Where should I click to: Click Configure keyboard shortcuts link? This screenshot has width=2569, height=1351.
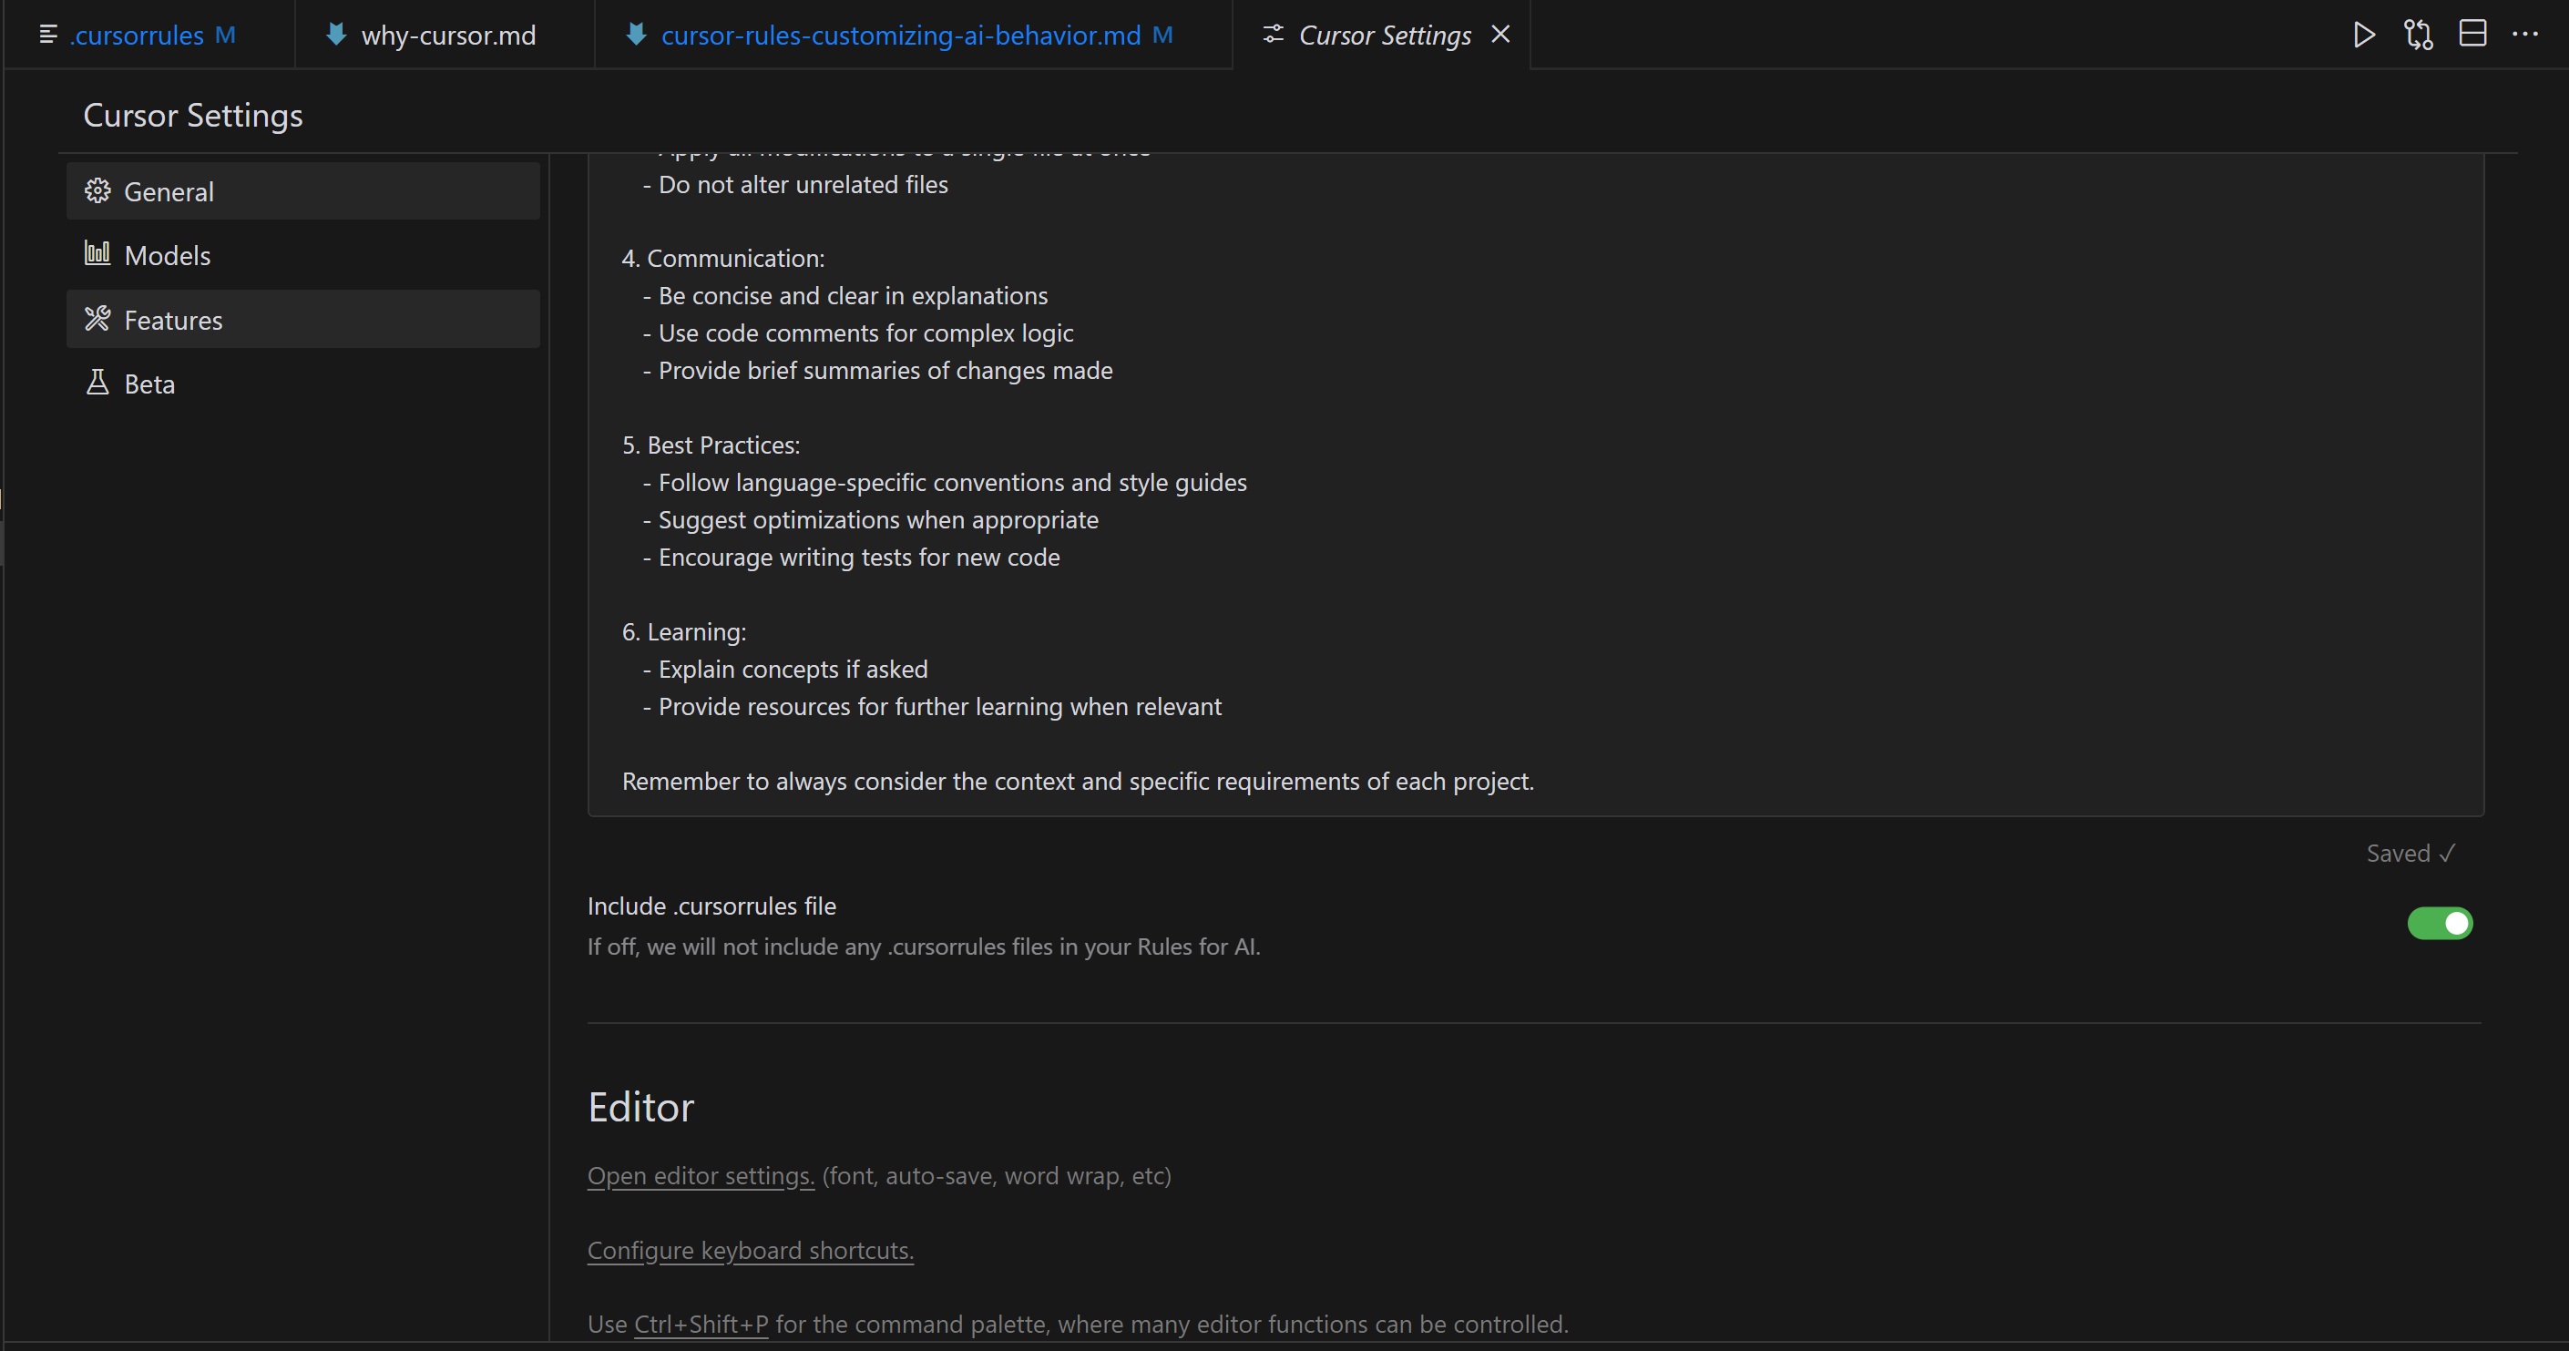click(x=750, y=1250)
